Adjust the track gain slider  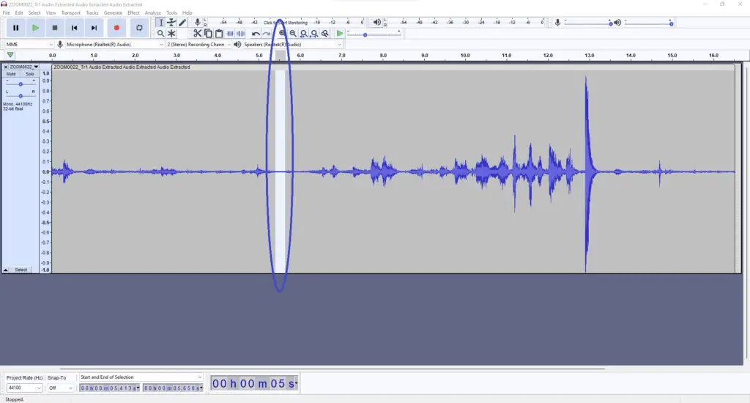[x=20, y=84]
